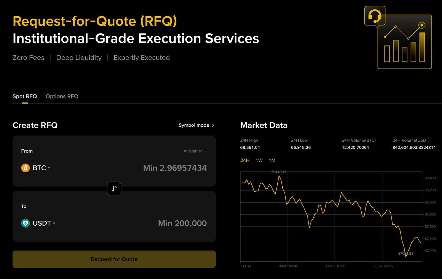Switch chart to 1M timeframe
442x279 pixels.
click(272, 160)
